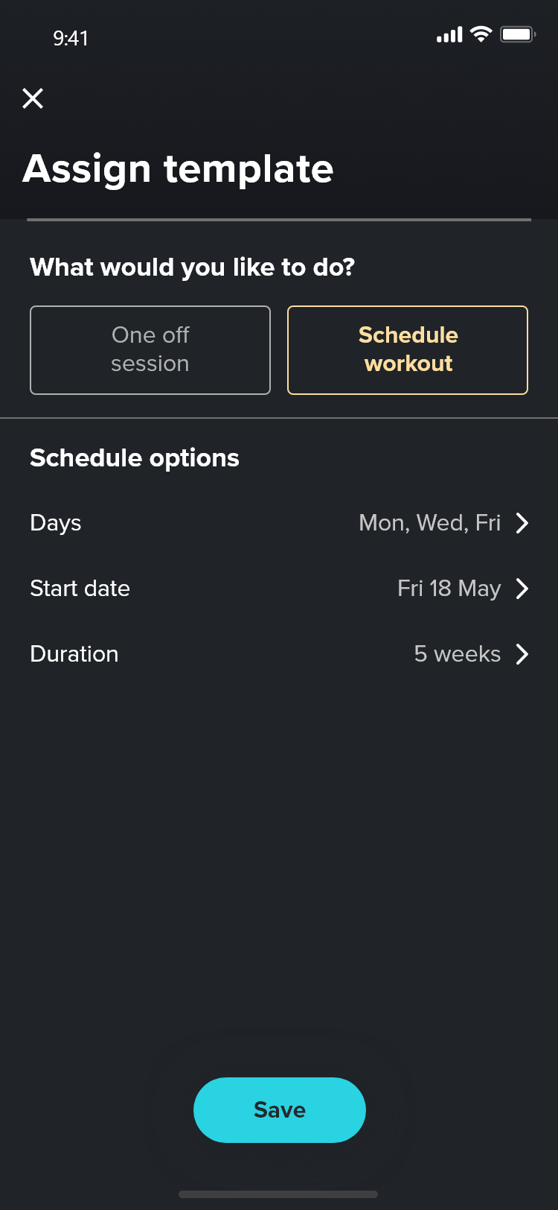Click the Duration row label

click(x=74, y=654)
